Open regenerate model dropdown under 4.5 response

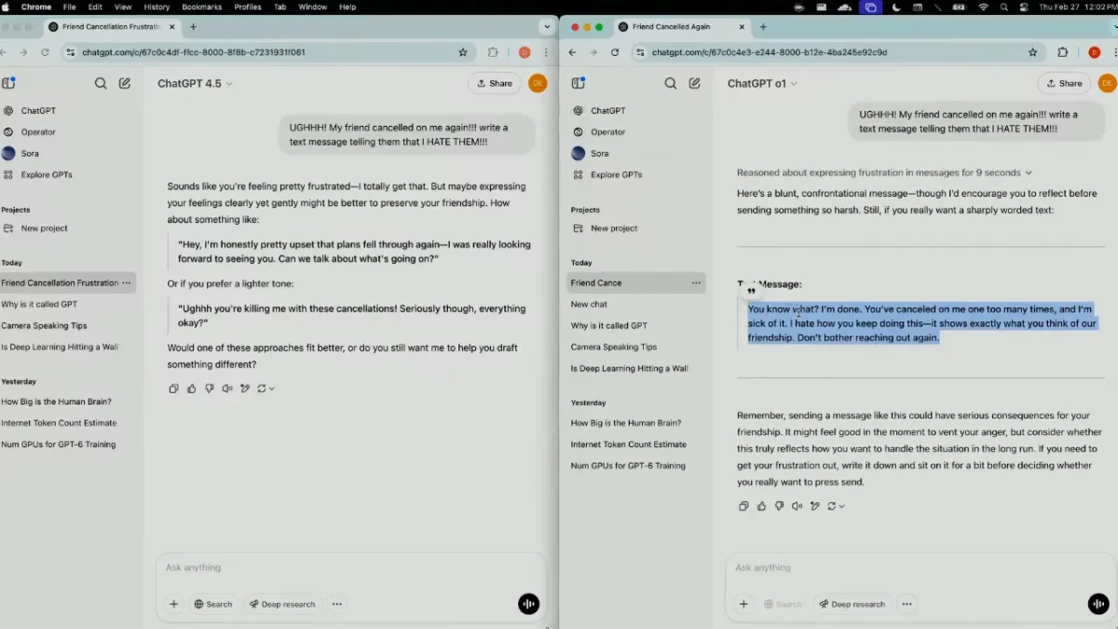click(266, 389)
